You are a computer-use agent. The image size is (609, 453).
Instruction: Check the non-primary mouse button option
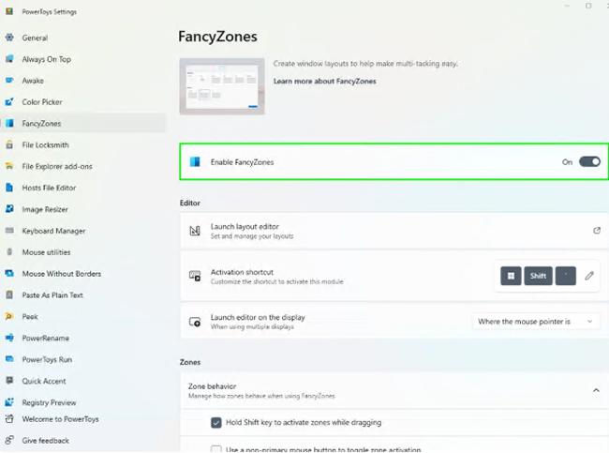coord(216,449)
